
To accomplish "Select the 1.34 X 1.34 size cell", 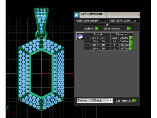I will [x=97, y=38].
